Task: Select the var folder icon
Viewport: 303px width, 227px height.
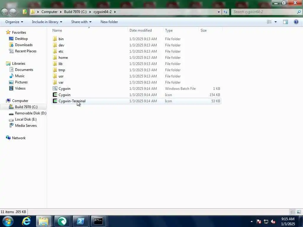Action: pyautogui.click(x=55, y=82)
